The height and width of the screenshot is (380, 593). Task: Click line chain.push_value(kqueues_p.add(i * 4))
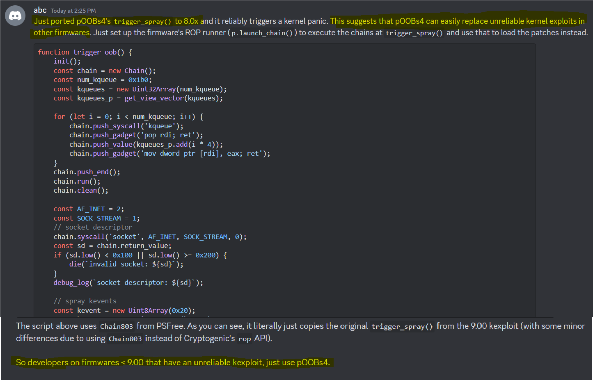(146, 144)
